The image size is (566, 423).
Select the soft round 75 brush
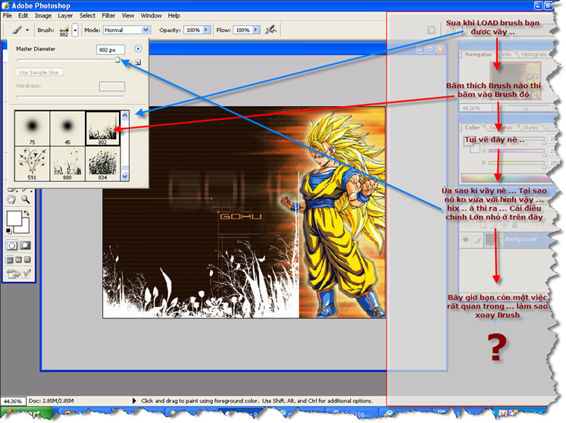32,128
